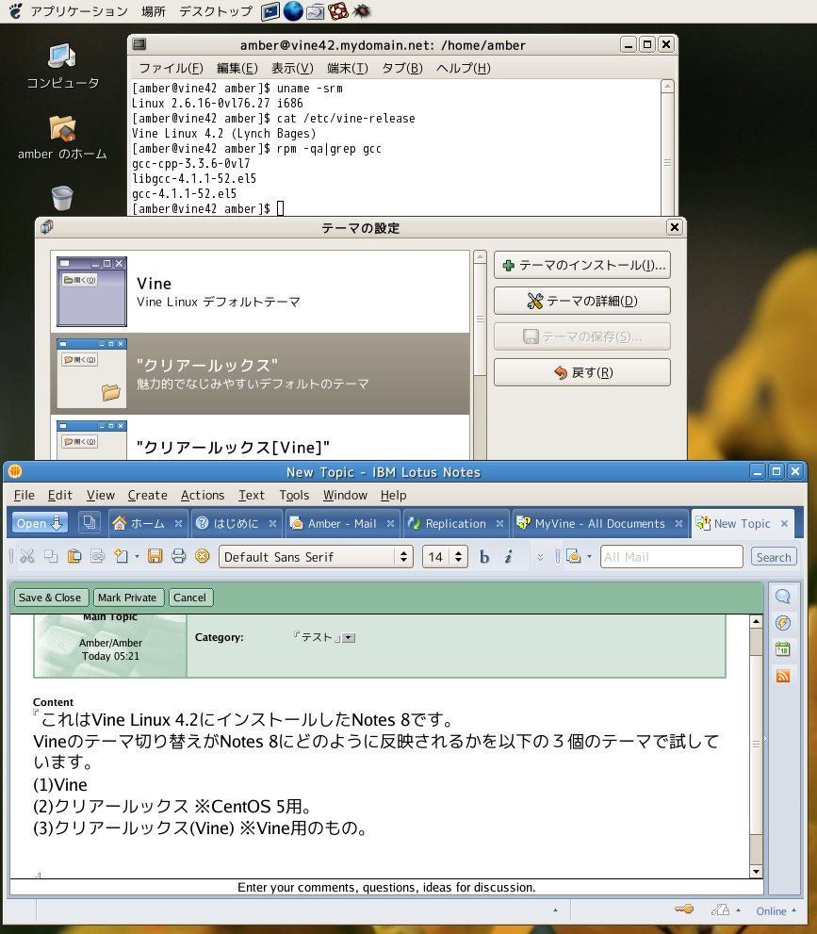The width and height of the screenshot is (817, 934).
Task: Click Cancel button in New Topic
Action: point(189,598)
